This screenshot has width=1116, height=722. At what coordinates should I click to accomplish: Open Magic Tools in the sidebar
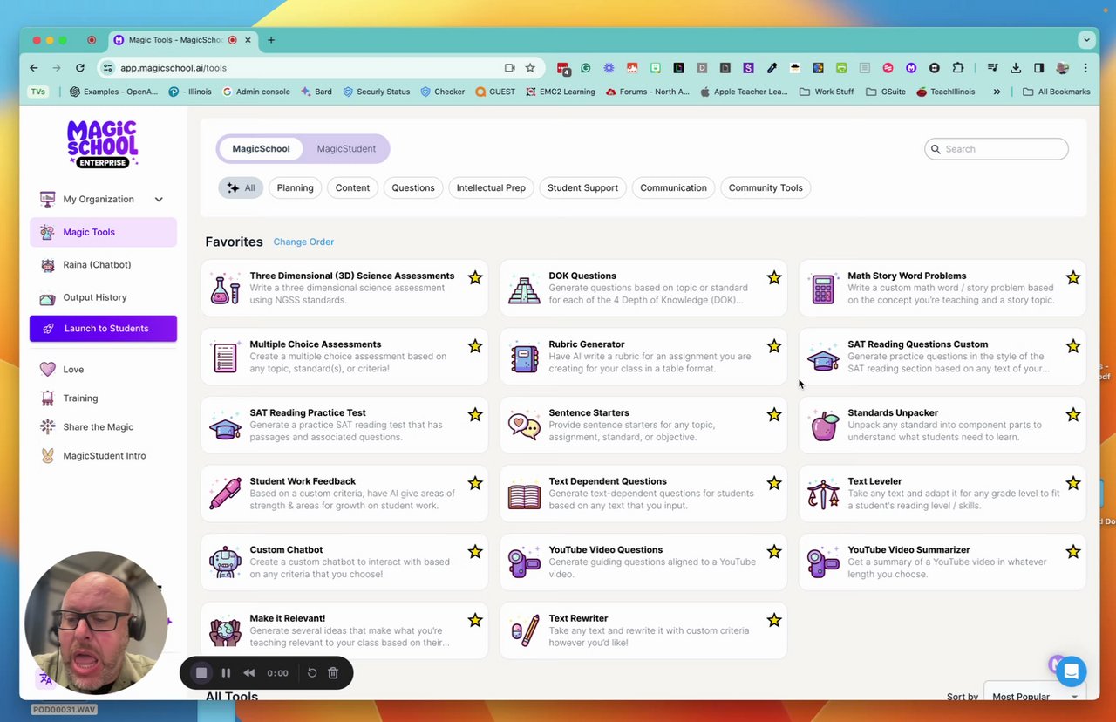coord(103,233)
